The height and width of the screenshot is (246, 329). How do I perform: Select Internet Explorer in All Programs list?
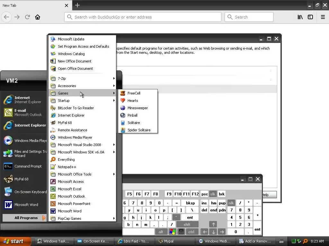pos(82,115)
